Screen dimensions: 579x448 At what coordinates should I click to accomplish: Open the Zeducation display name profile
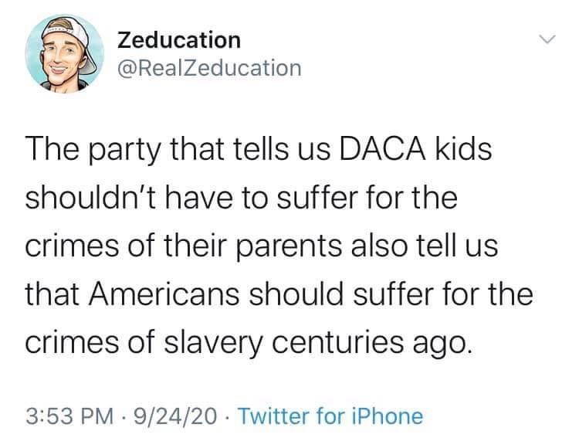(x=179, y=40)
